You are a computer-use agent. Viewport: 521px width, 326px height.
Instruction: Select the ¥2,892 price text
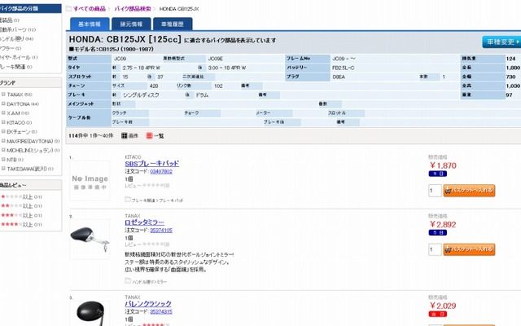tap(443, 224)
